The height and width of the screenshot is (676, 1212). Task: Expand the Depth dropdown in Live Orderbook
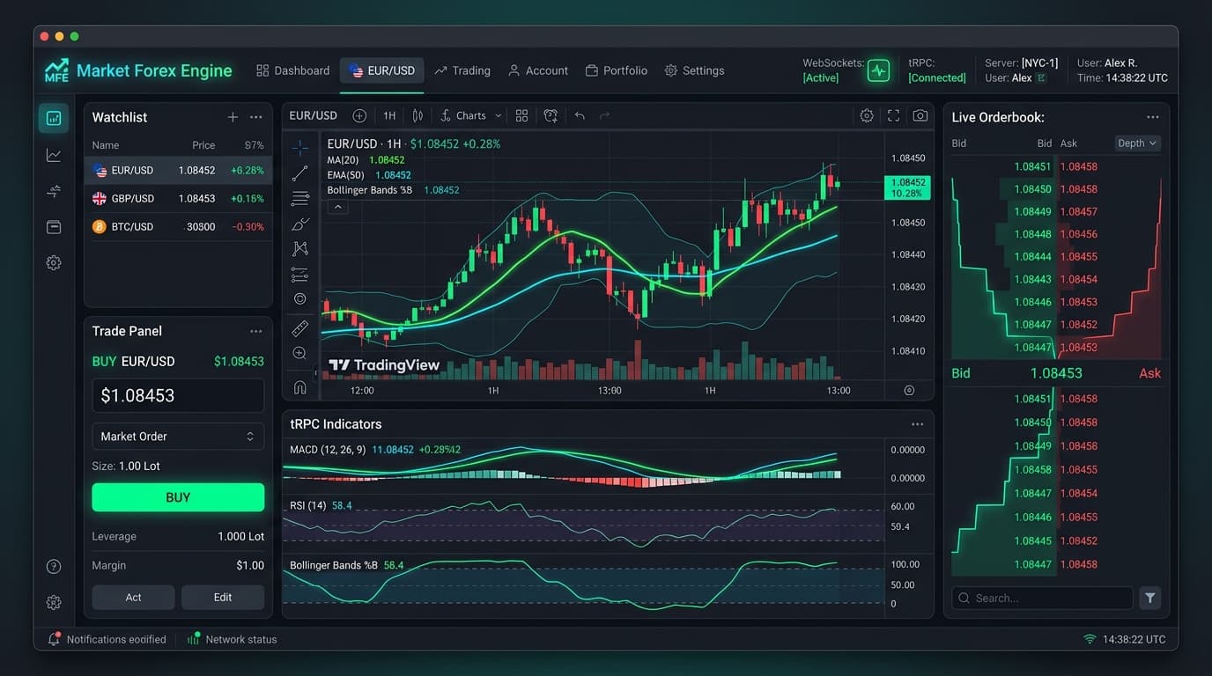tap(1137, 143)
